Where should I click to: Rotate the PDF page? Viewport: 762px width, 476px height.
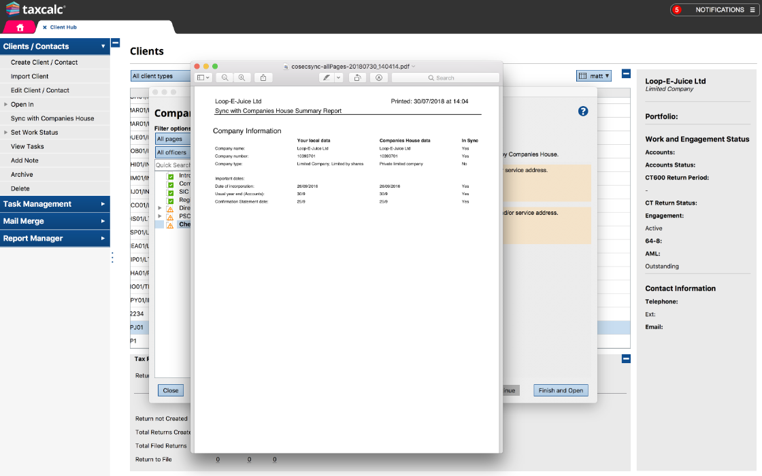click(x=358, y=78)
